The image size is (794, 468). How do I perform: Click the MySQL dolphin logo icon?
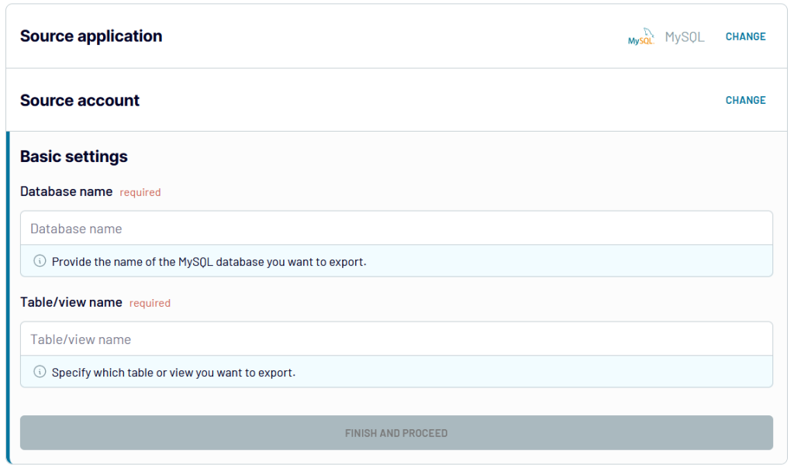click(x=640, y=38)
